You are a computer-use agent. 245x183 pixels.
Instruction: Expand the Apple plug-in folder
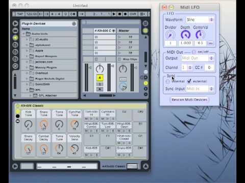click(x=27, y=50)
